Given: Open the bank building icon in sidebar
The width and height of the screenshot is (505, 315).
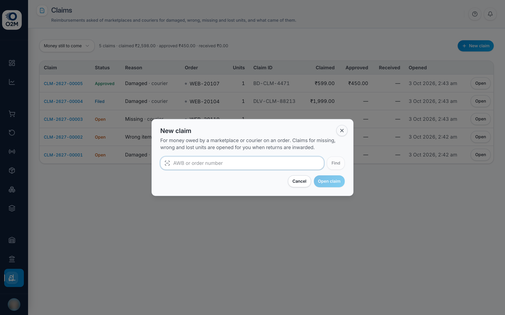Looking at the screenshot, I should coord(12,259).
